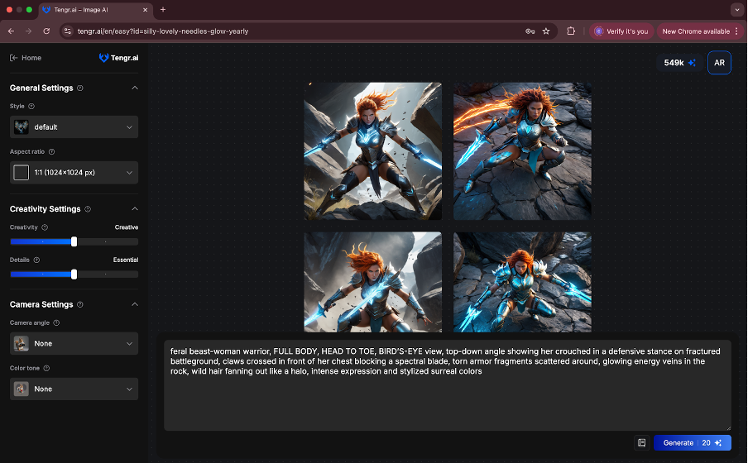Bookmark this page with the star icon
The image size is (748, 463).
coord(546,31)
